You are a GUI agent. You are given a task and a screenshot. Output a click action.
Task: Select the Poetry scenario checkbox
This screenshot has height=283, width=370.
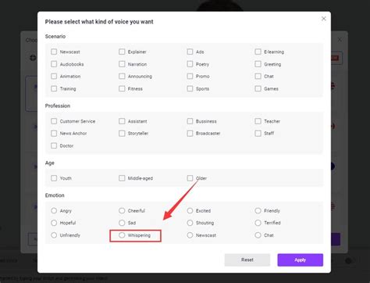(190, 64)
